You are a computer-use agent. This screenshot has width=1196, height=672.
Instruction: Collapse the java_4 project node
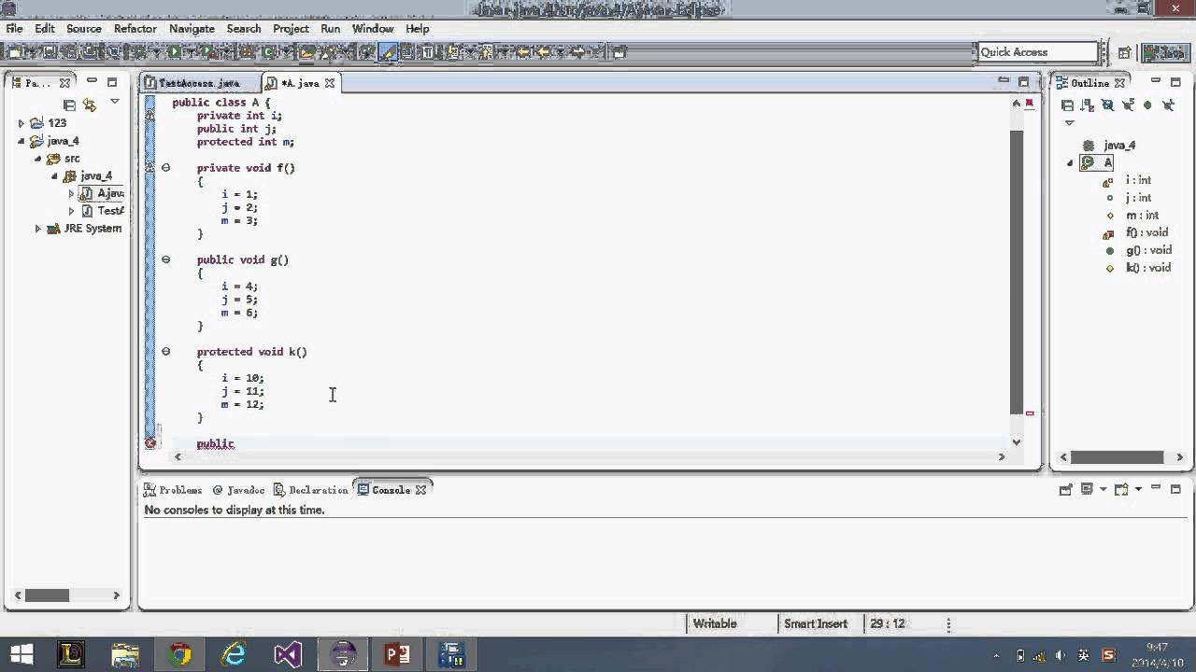21,141
